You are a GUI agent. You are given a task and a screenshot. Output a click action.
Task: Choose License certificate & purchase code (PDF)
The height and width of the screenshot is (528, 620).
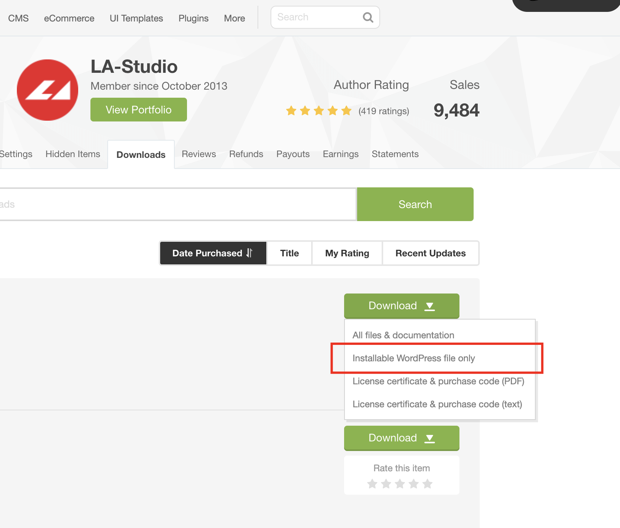(438, 381)
